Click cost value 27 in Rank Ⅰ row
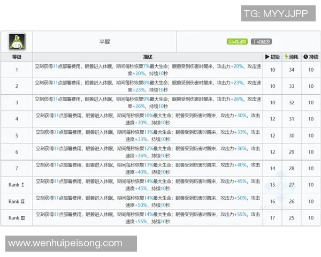Screen dimensions: 321x257 pos(292,185)
